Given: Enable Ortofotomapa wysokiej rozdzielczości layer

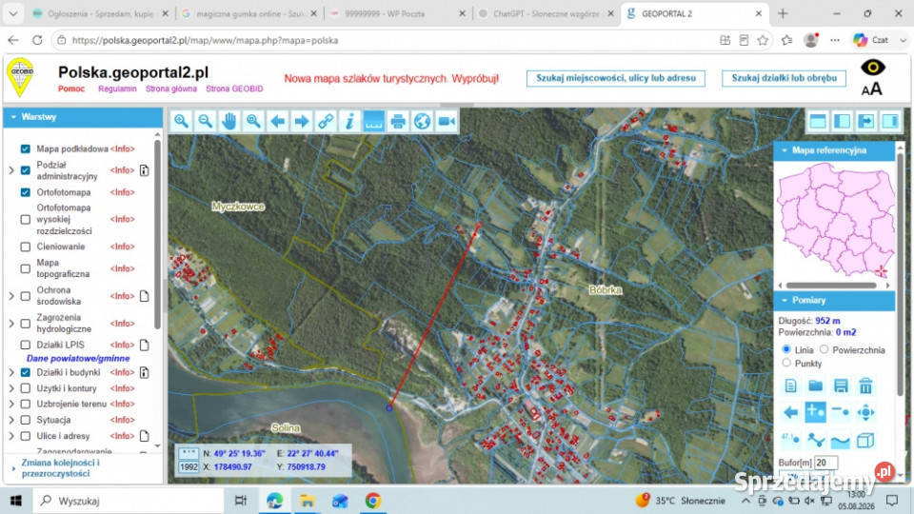Looking at the screenshot, I should click(25, 220).
